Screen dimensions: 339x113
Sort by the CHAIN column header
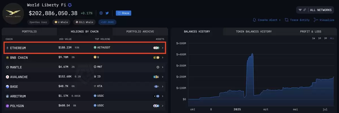9,39
